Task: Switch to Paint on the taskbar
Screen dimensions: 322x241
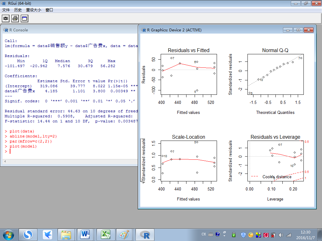Action: (x=125, y=235)
